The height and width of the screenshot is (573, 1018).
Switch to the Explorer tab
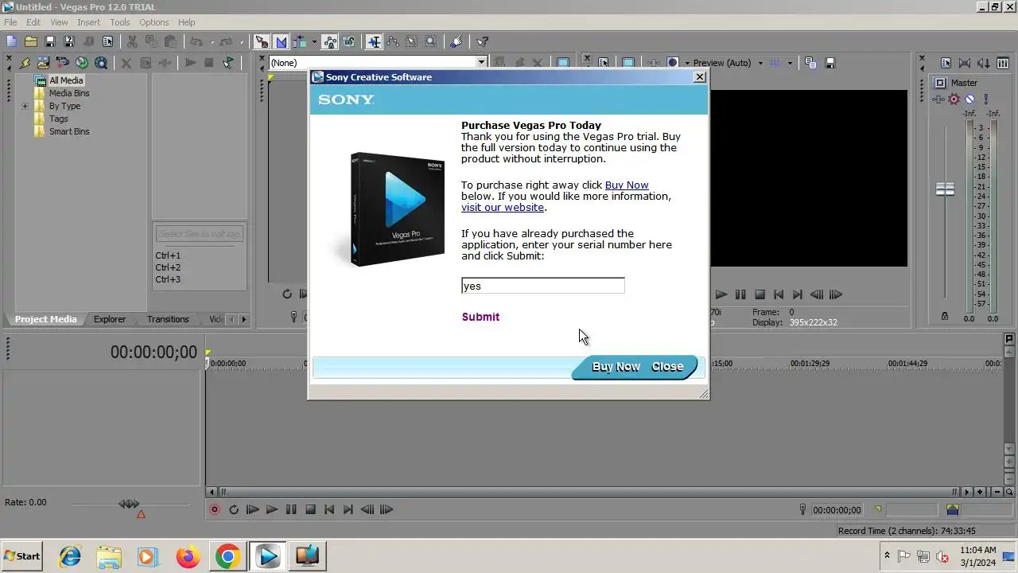[x=110, y=319]
